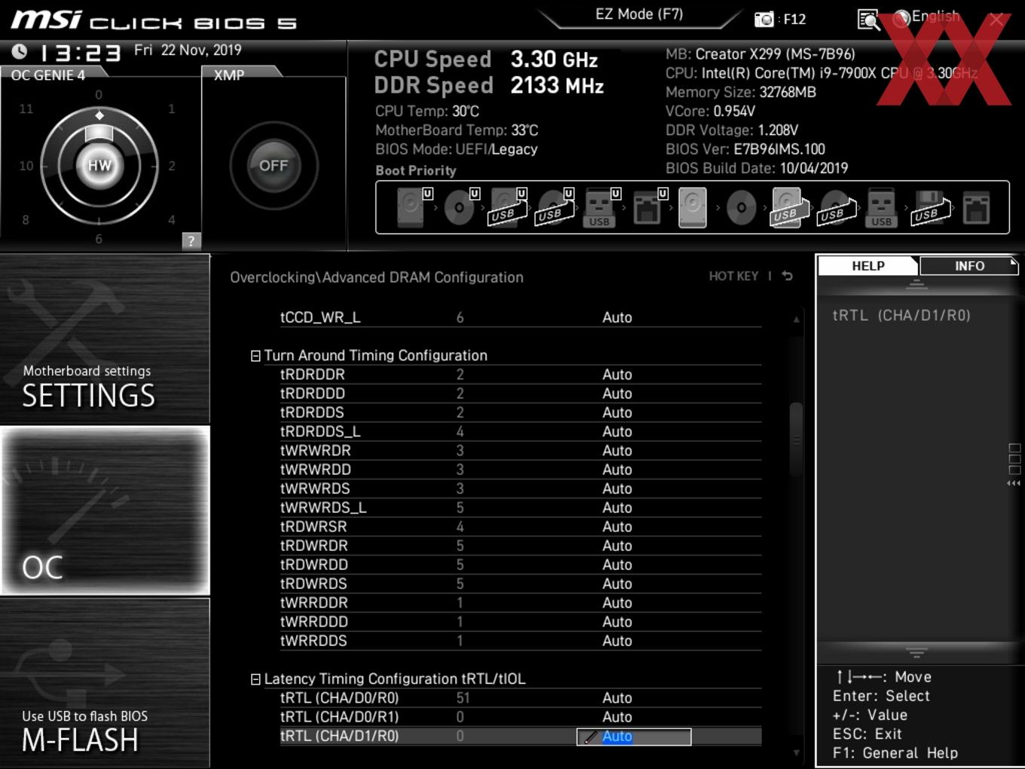
Task: Switch to EZ Mode (F7)
Action: [x=639, y=14]
